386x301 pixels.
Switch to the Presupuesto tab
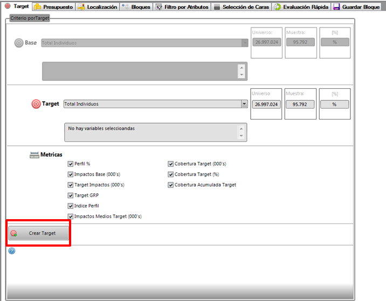click(53, 7)
